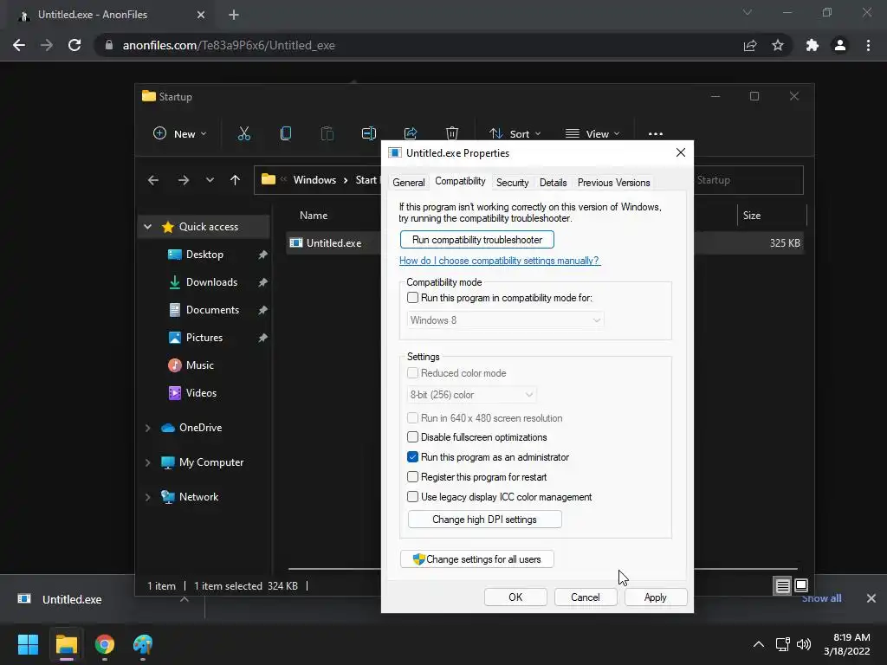Screen dimensions: 887x665
Task: Click Change high DPI settings button
Action: coord(485,520)
